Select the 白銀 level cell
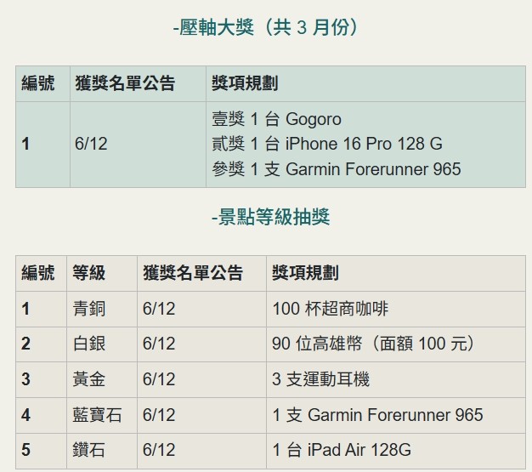This screenshot has width=532, height=472. coord(89,344)
